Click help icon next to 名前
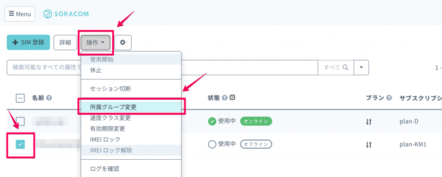442x177 pixels. click(x=49, y=98)
